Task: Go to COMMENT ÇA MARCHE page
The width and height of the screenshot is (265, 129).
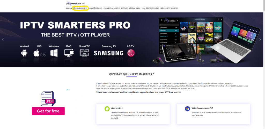Action: (x=112, y=8)
